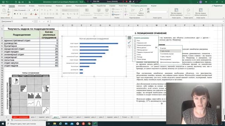Screen dimensions: 225x126
Task: Click the user account avatar in title bar
Action: pos(201,2)
